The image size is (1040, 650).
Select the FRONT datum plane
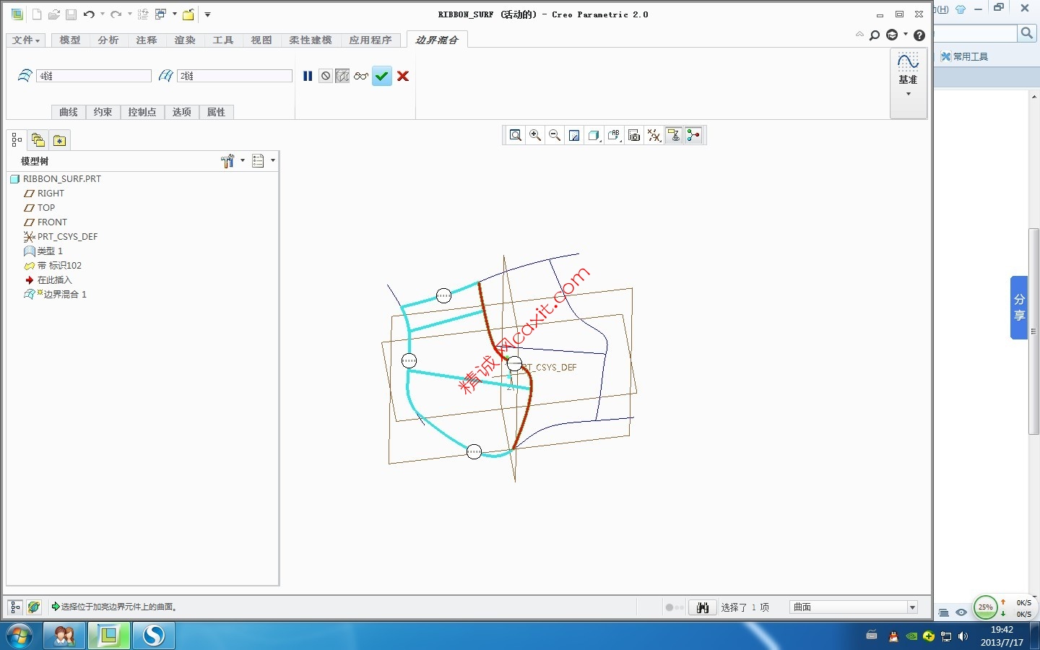[x=45, y=222]
